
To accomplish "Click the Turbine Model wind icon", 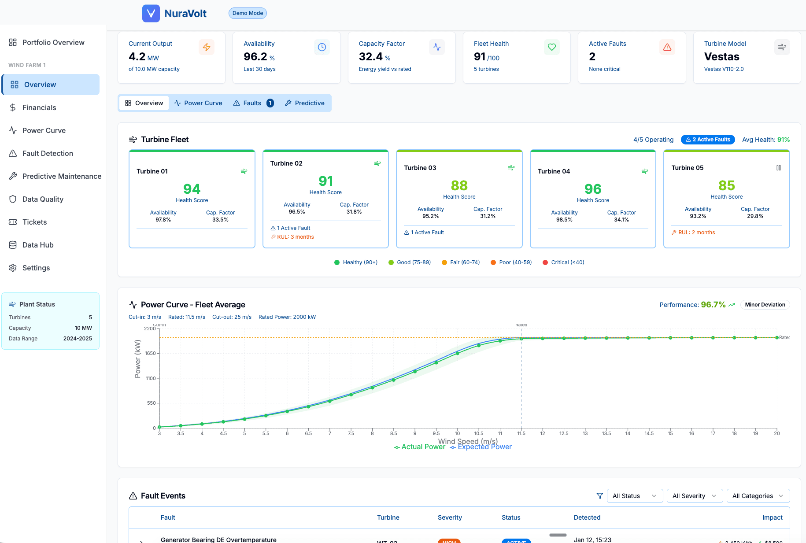I will tap(782, 47).
